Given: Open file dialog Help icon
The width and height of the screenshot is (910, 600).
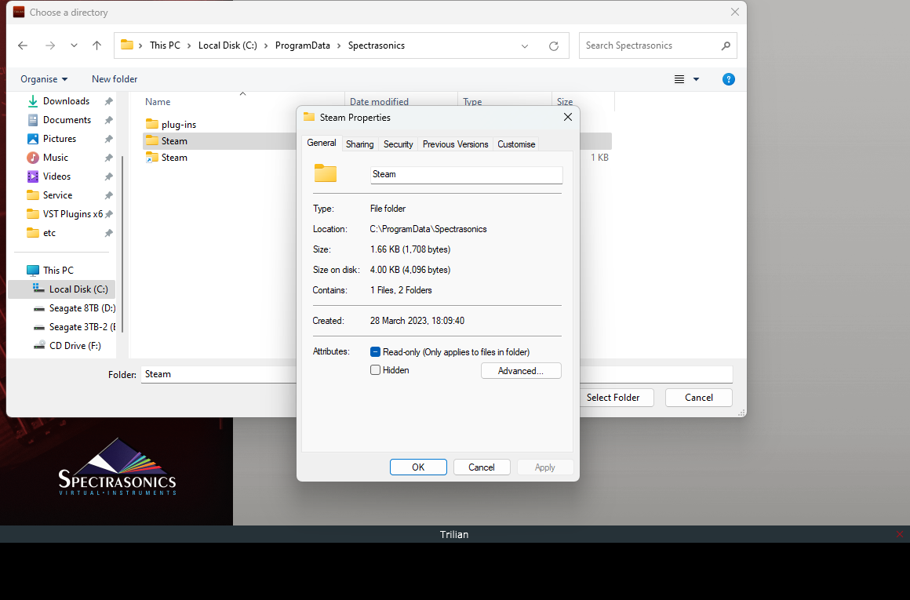Looking at the screenshot, I should pyautogui.click(x=728, y=79).
